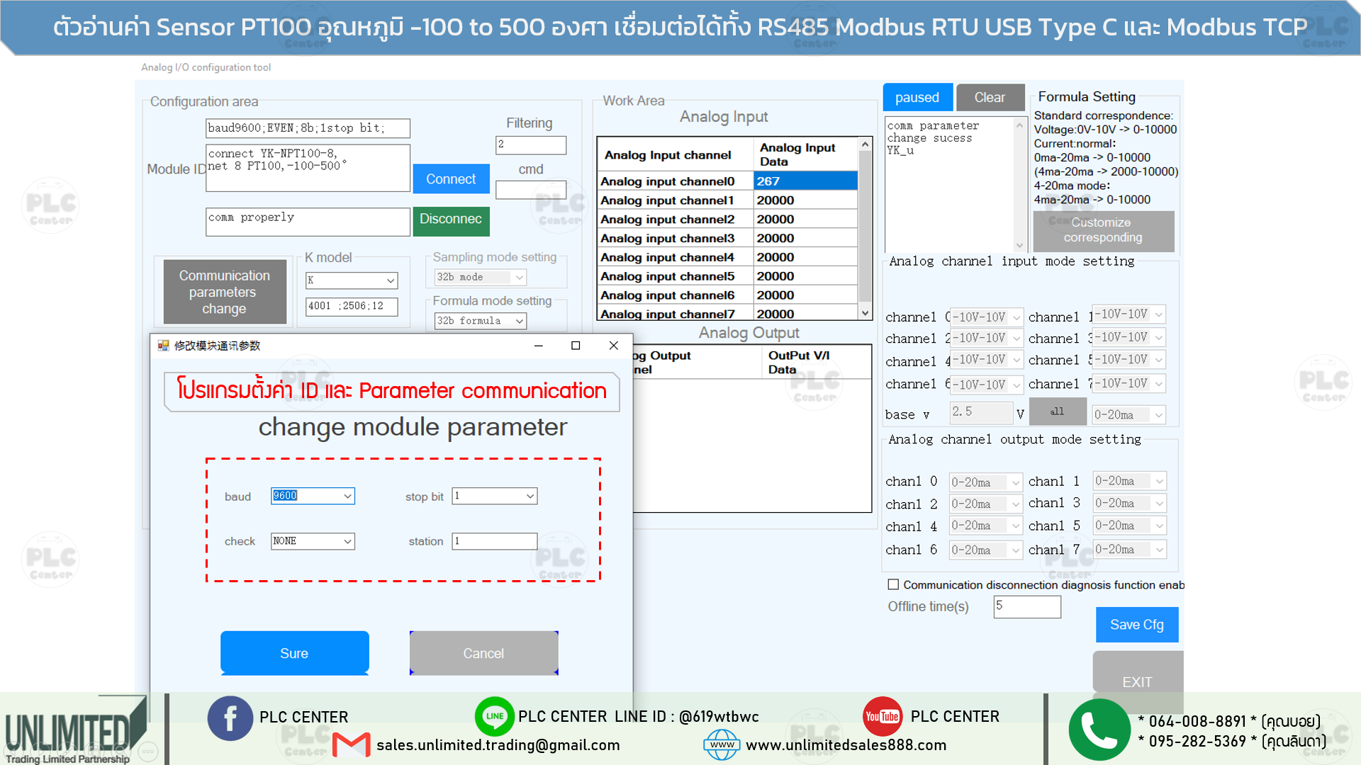This screenshot has height=765, width=1361.
Task: Click the Offline time input field
Action: [x=1026, y=607]
